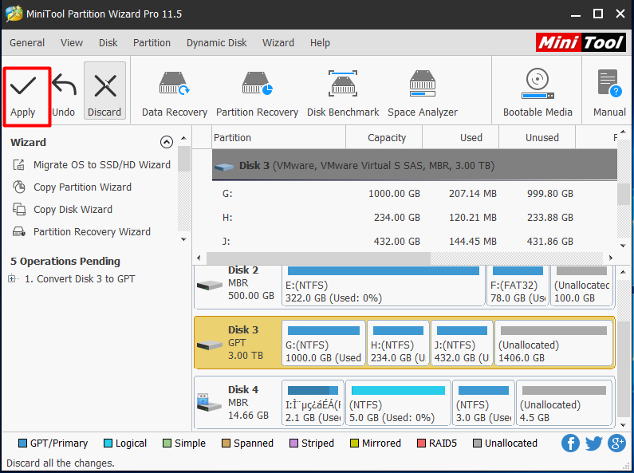Viewport: 634px width, 473px height.
Task: Sort by the Capacity column header
Action: (x=384, y=137)
